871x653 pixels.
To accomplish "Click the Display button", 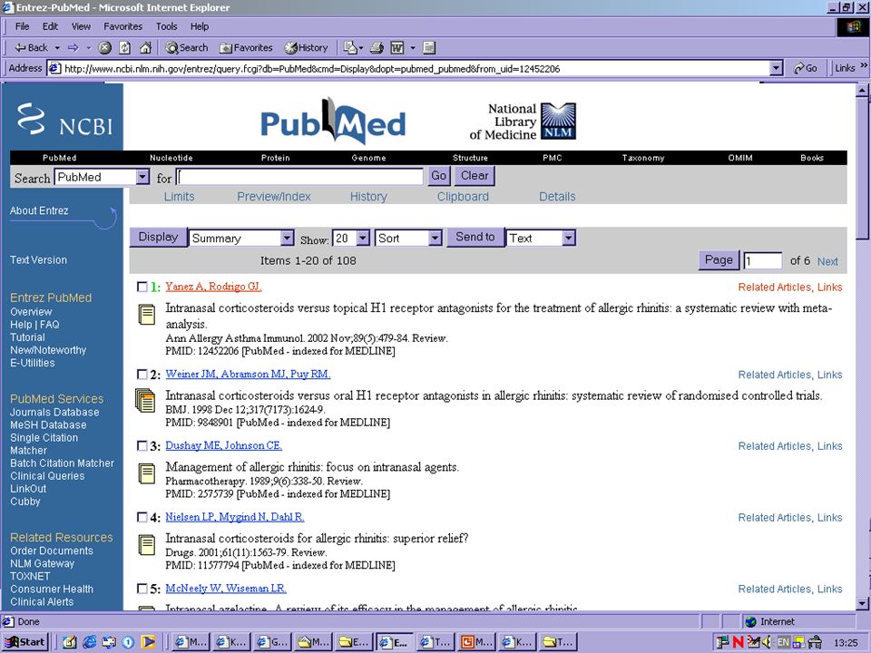I will [x=158, y=237].
